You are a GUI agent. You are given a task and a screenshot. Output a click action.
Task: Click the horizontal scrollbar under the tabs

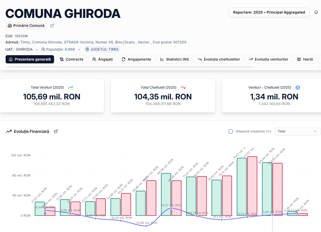tap(131, 67)
